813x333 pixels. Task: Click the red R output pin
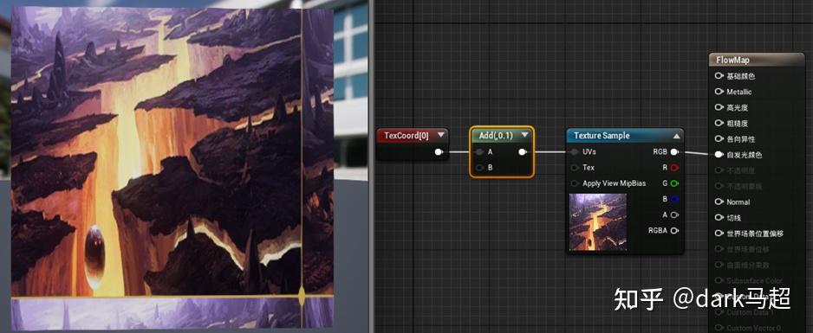click(674, 168)
